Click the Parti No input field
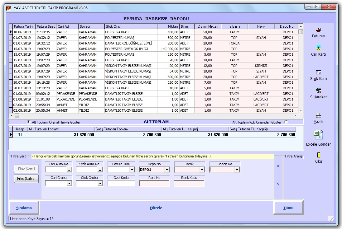Screen dimensions: 342x229 (x=154, y=183)
